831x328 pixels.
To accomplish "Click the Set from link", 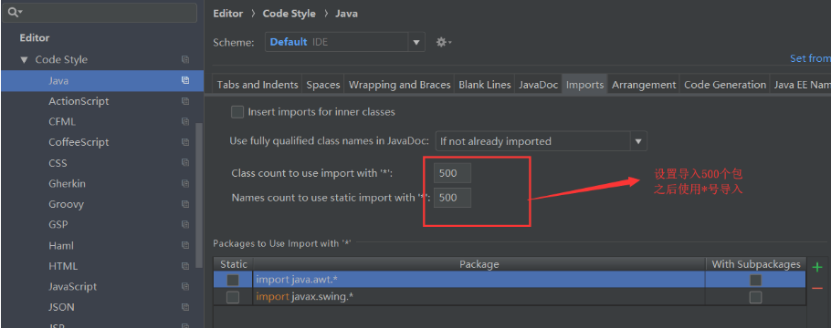I will [x=810, y=58].
